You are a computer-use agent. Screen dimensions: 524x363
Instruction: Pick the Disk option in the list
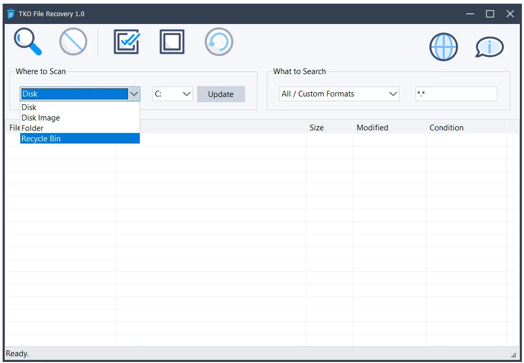pyautogui.click(x=80, y=107)
